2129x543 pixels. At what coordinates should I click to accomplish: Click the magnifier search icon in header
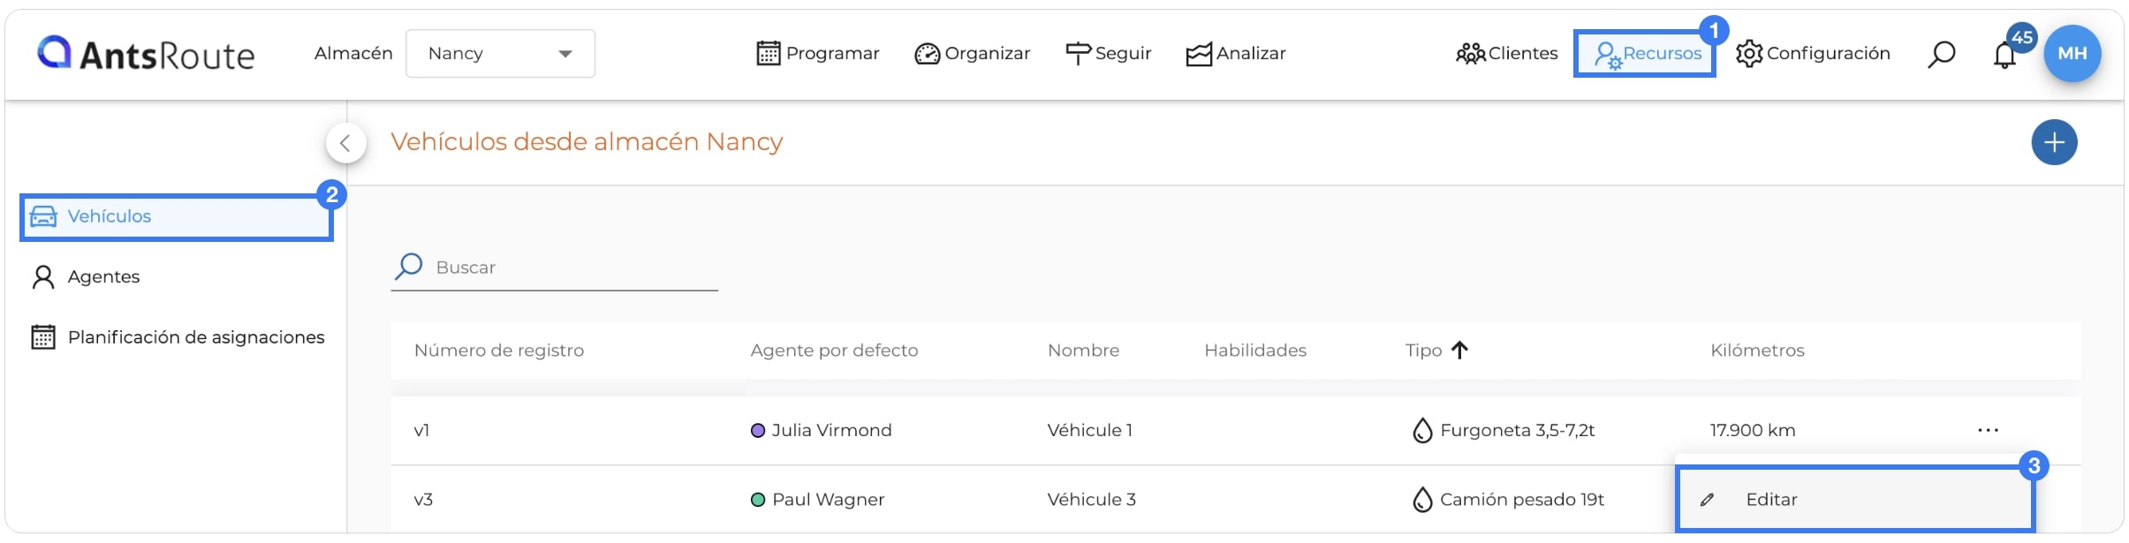click(1941, 54)
